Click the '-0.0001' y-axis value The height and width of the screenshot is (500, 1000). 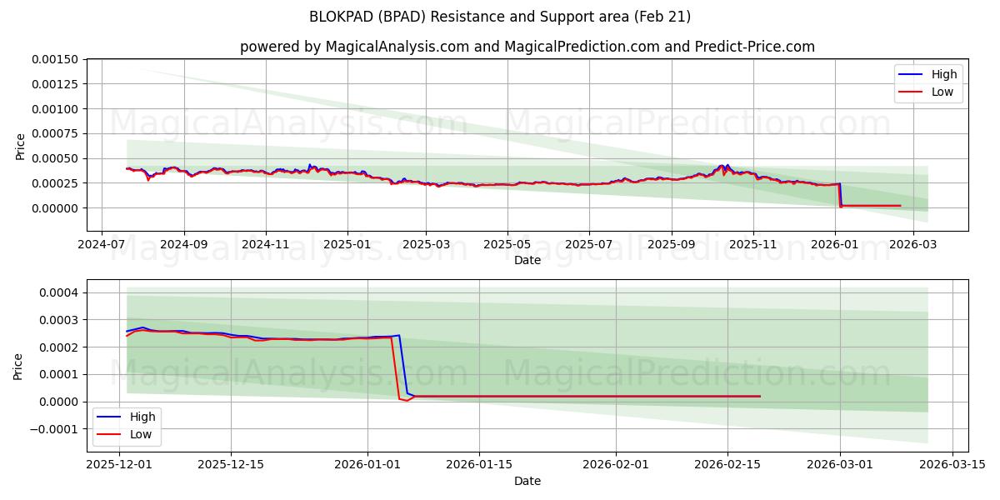tap(56, 429)
